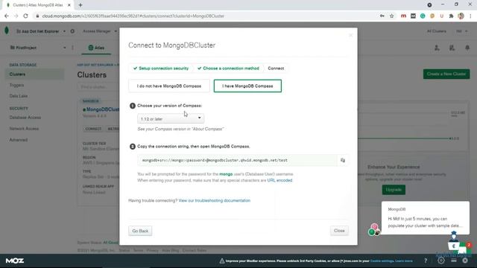Viewport: 477px width, 268px height.
Task: Open Network Access in the sidebar
Action: point(24,129)
